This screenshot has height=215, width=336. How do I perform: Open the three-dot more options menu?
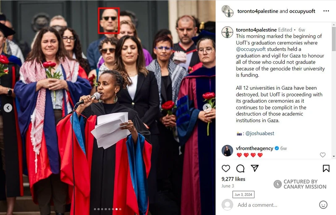click(326, 11)
